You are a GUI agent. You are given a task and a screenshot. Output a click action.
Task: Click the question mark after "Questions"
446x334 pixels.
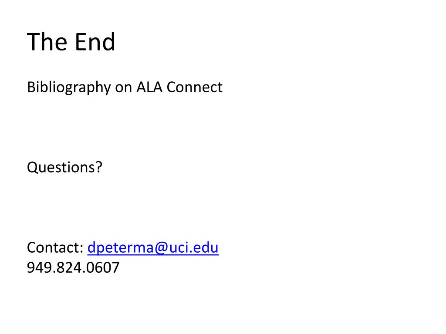(99, 167)
